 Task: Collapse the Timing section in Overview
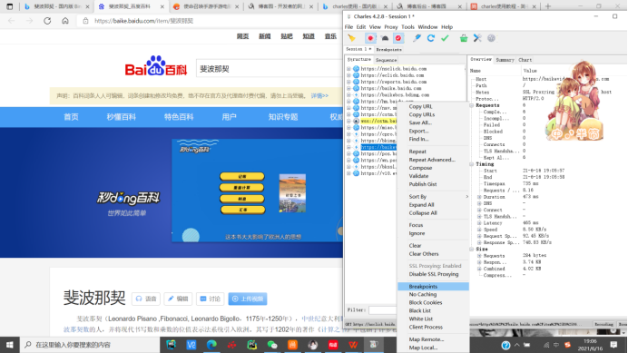coord(472,164)
